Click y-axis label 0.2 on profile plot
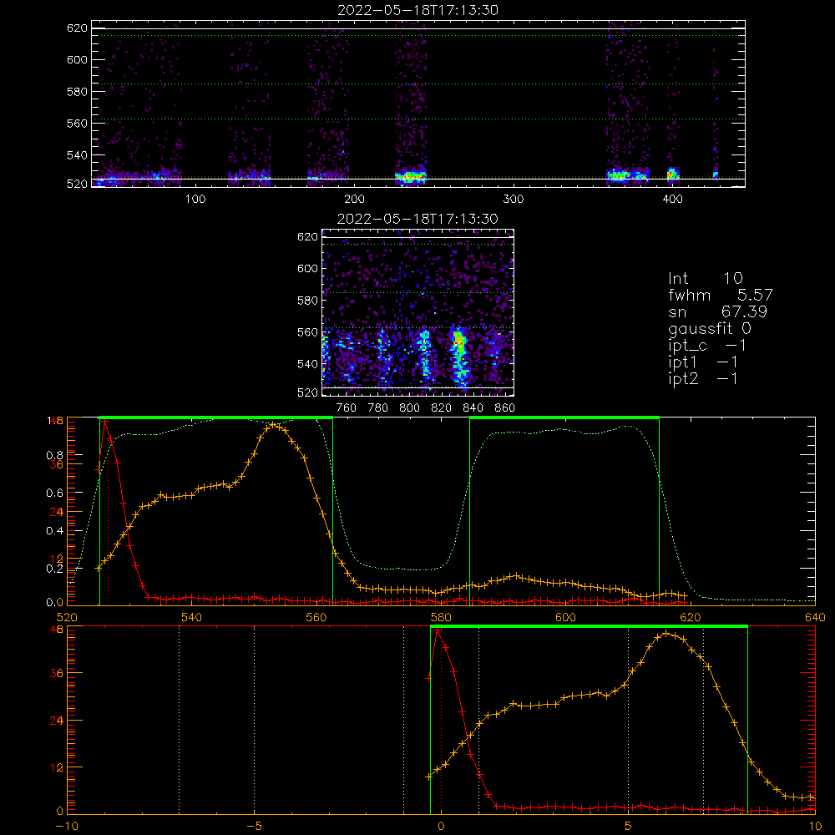835x835 pixels. (55, 568)
